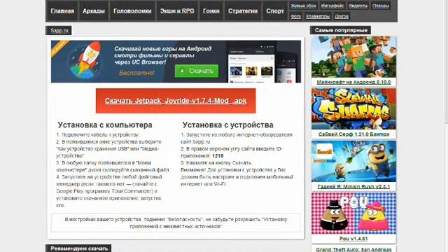
Task: Click Гадкий Я: Minion Rush v2.3.1 link
Action: point(353,187)
